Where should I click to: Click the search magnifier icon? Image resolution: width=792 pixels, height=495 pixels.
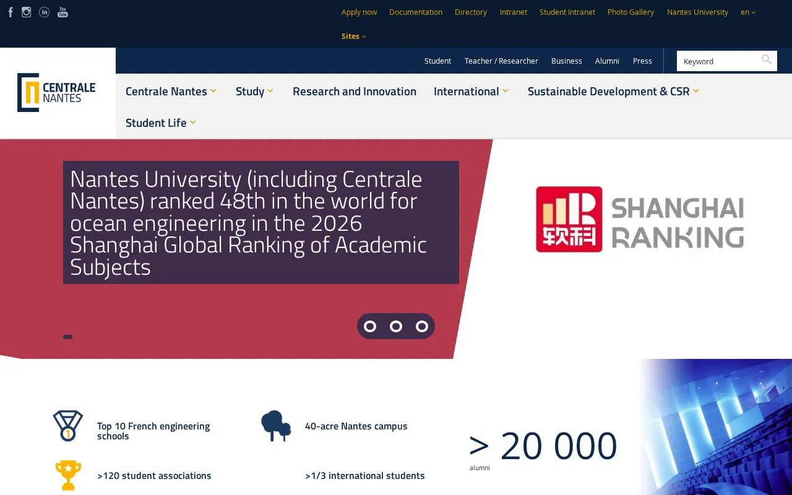pyautogui.click(x=767, y=60)
